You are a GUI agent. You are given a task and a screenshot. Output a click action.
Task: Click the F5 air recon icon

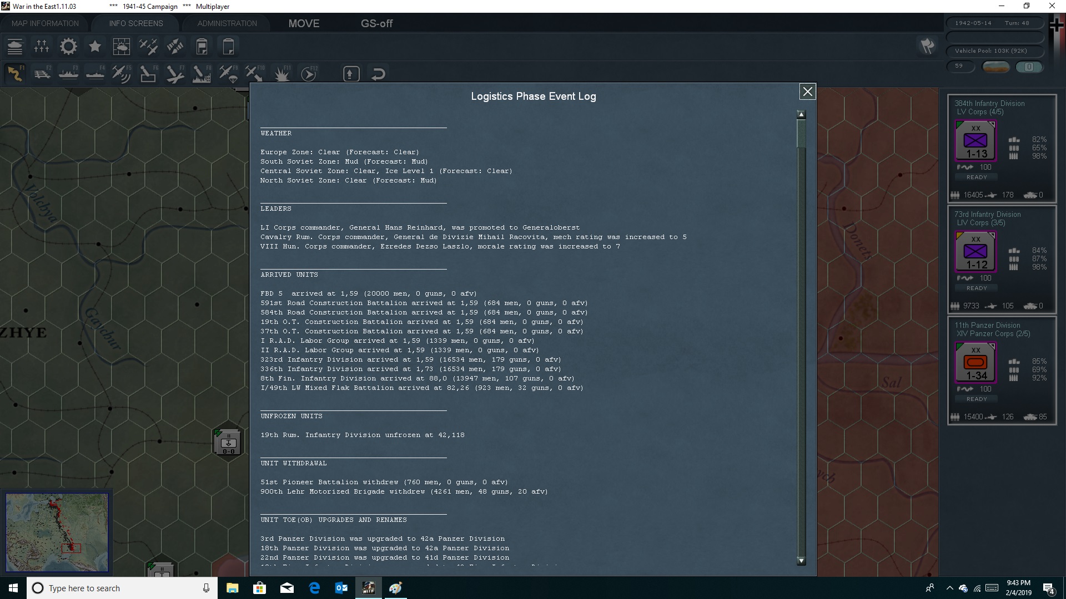click(121, 74)
